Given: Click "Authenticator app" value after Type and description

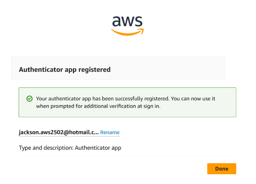Looking at the screenshot, I should tap(98, 148).
